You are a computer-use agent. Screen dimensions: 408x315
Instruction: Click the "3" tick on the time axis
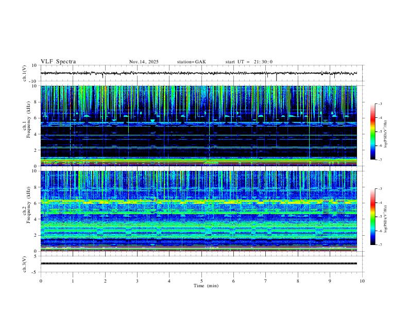pos(137,281)
